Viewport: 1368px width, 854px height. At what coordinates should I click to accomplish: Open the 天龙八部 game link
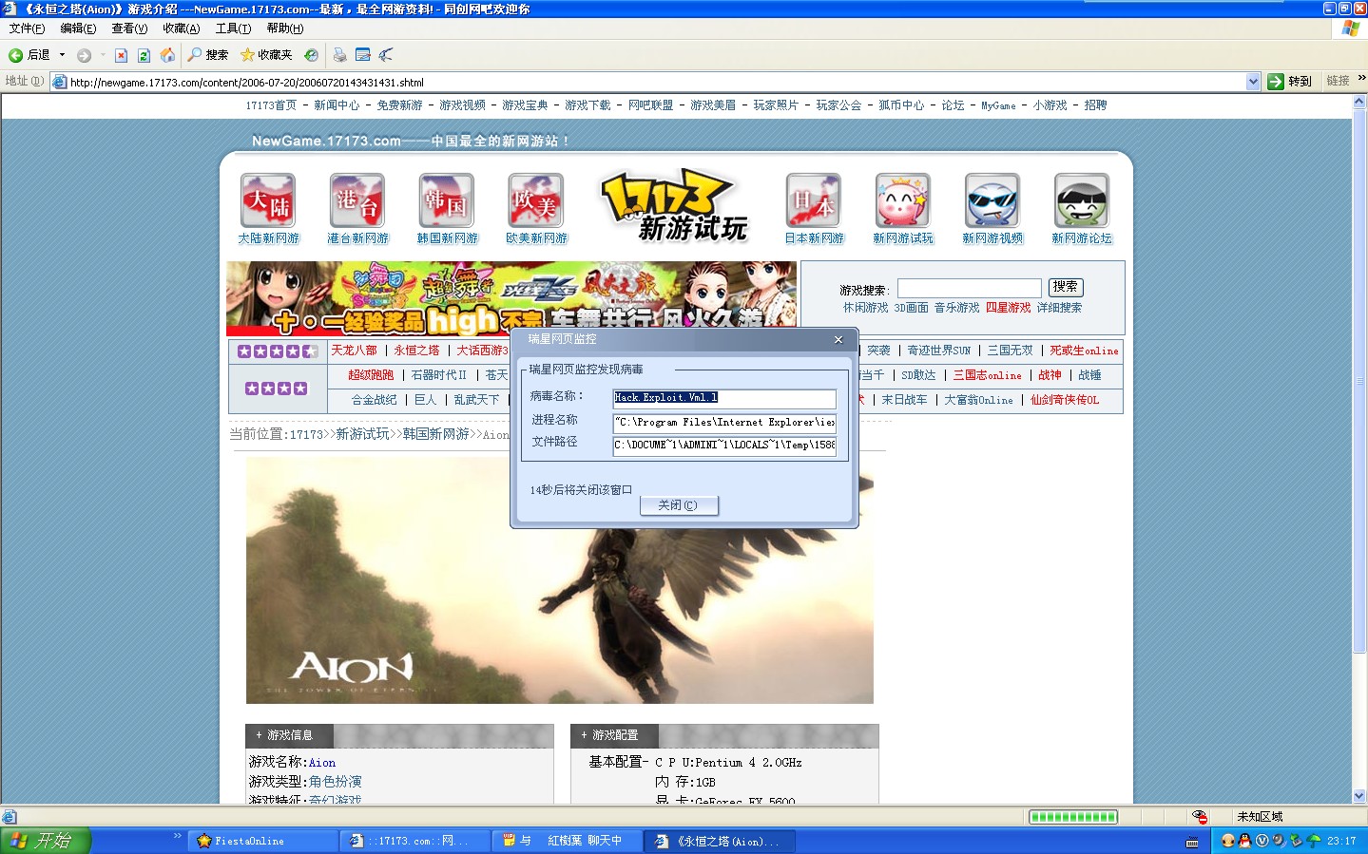coord(354,351)
